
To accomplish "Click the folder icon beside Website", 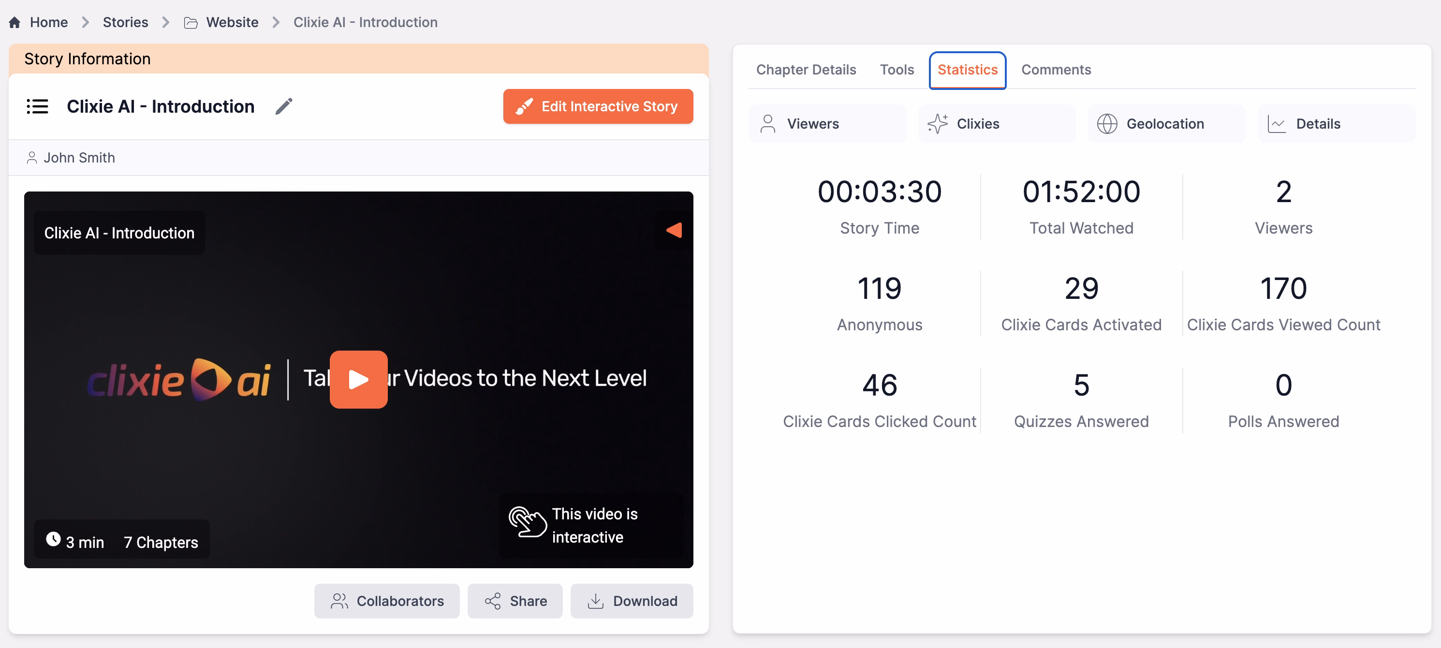I will (x=191, y=22).
